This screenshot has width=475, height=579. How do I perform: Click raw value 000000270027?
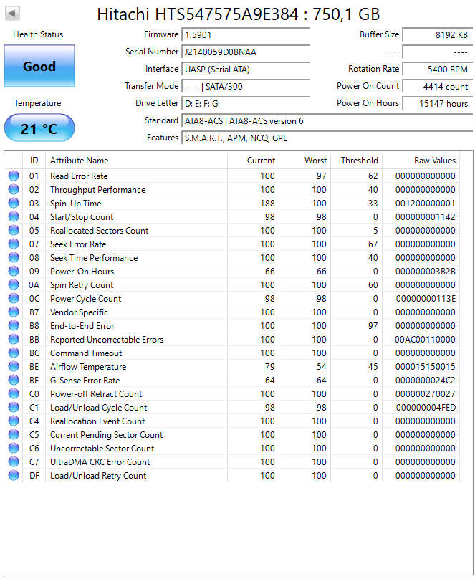click(x=425, y=394)
